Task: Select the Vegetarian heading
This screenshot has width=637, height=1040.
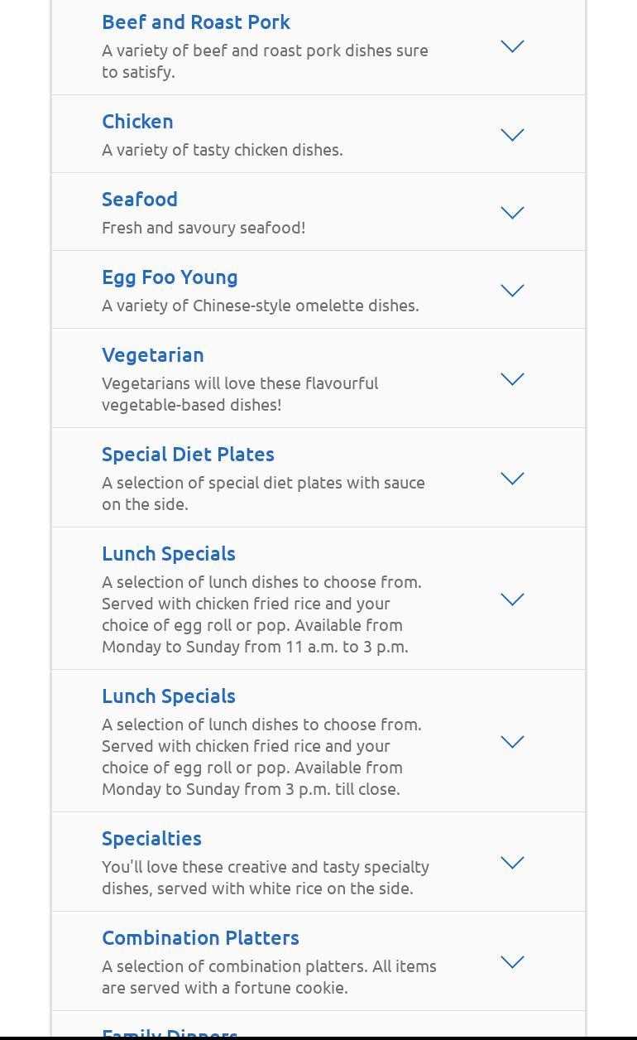Action: pos(153,355)
